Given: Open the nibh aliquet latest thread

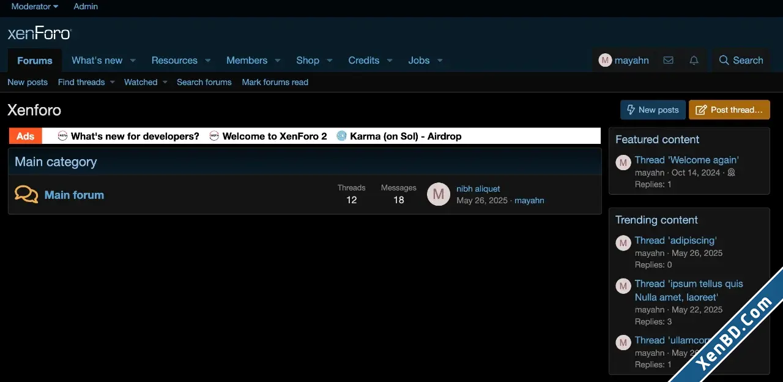Looking at the screenshot, I should click(x=478, y=189).
